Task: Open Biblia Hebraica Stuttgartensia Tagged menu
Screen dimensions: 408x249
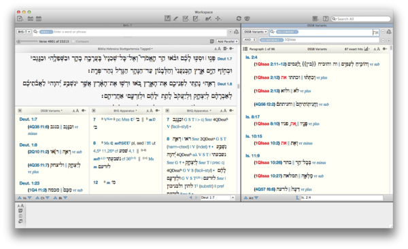Action: (125, 49)
